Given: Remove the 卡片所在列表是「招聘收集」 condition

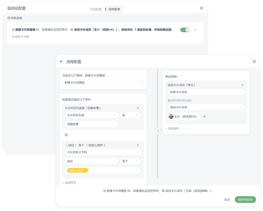Looking at the screenshot, I should [x=138, y=108].
